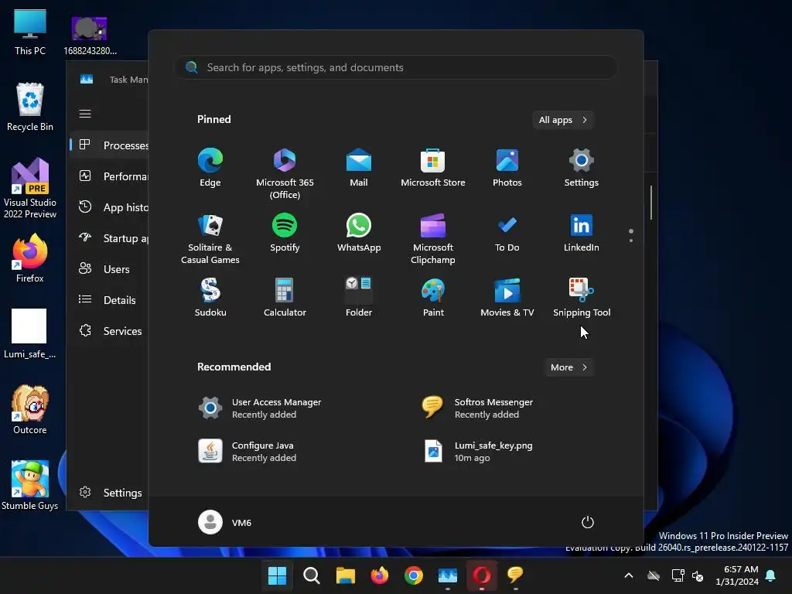Open Solitaire & Casual Games
This screenshot has width=792, height=594.
(210, 238)
